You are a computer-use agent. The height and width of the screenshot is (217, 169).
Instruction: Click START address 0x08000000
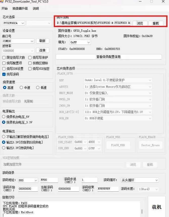coord(77,49)
